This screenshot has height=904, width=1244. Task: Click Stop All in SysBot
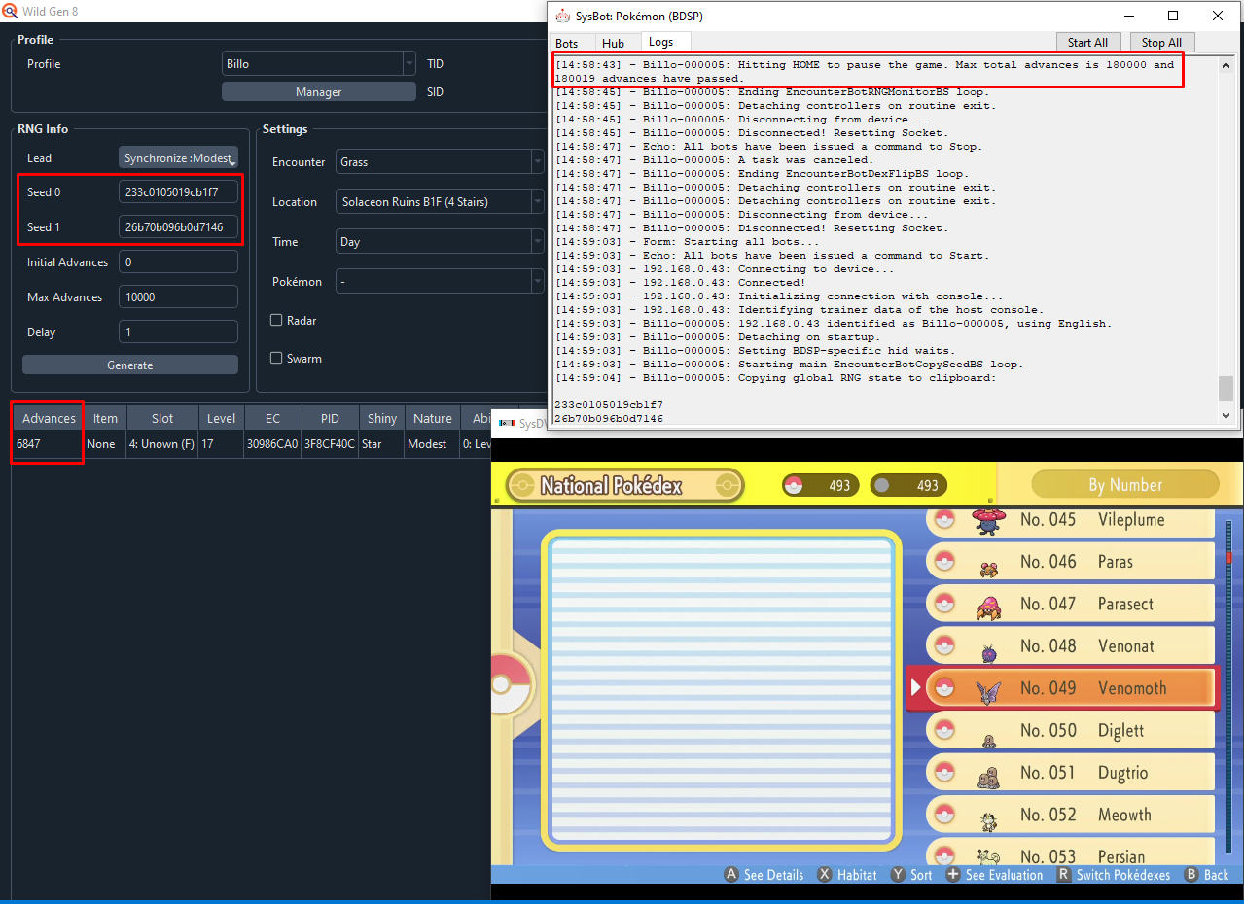(1161, 43)
